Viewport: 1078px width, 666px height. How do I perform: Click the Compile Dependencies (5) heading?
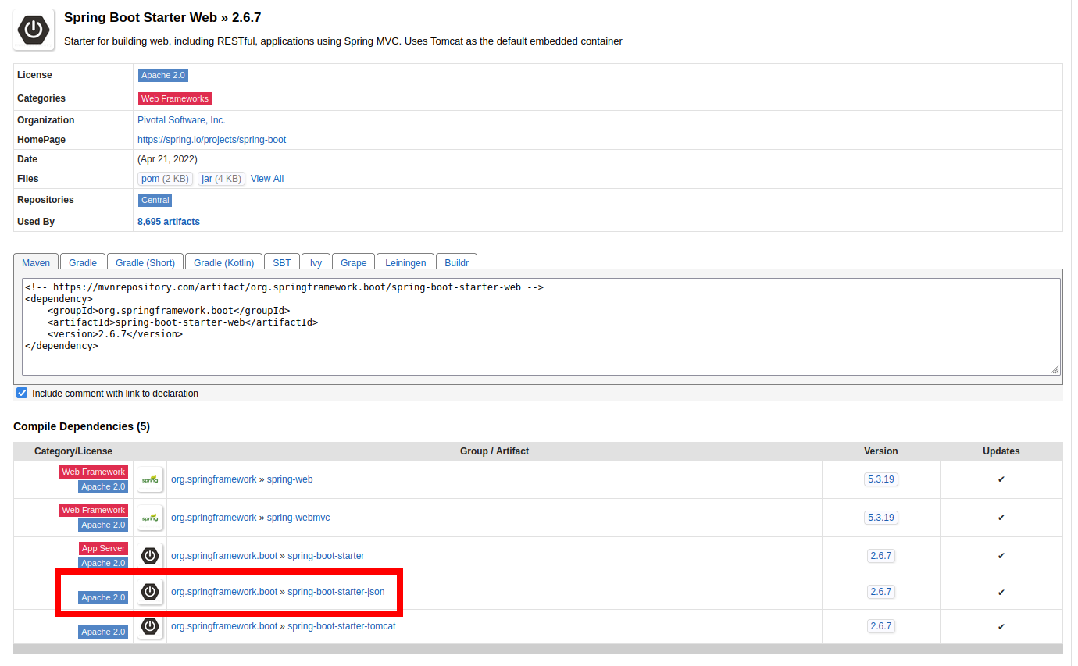[81, 426]
